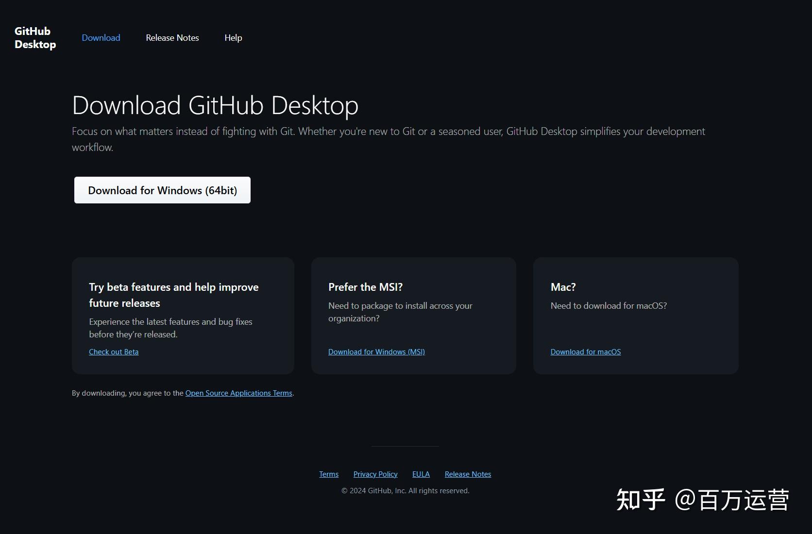Open the Help section

[x=233, y=38]
